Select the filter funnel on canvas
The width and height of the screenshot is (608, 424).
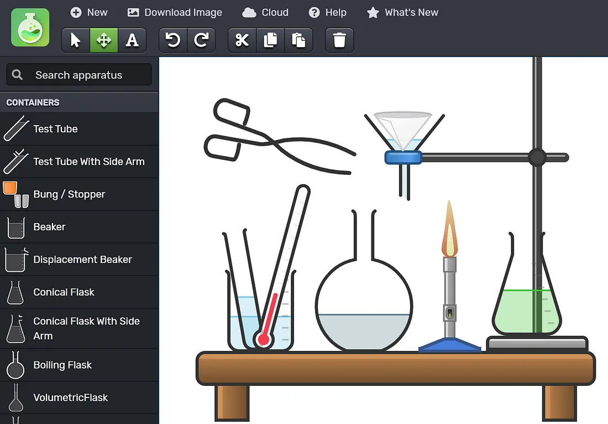point(403,132)
